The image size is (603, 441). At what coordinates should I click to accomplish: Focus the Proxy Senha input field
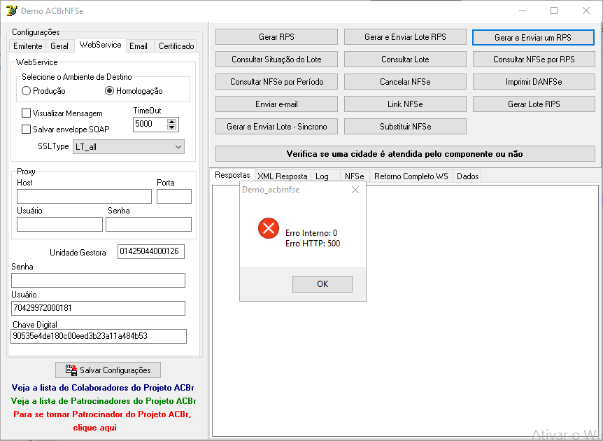(x=148, y=224)
